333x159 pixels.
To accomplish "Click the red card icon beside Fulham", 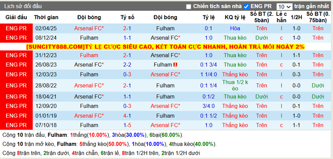I will 175,65.
